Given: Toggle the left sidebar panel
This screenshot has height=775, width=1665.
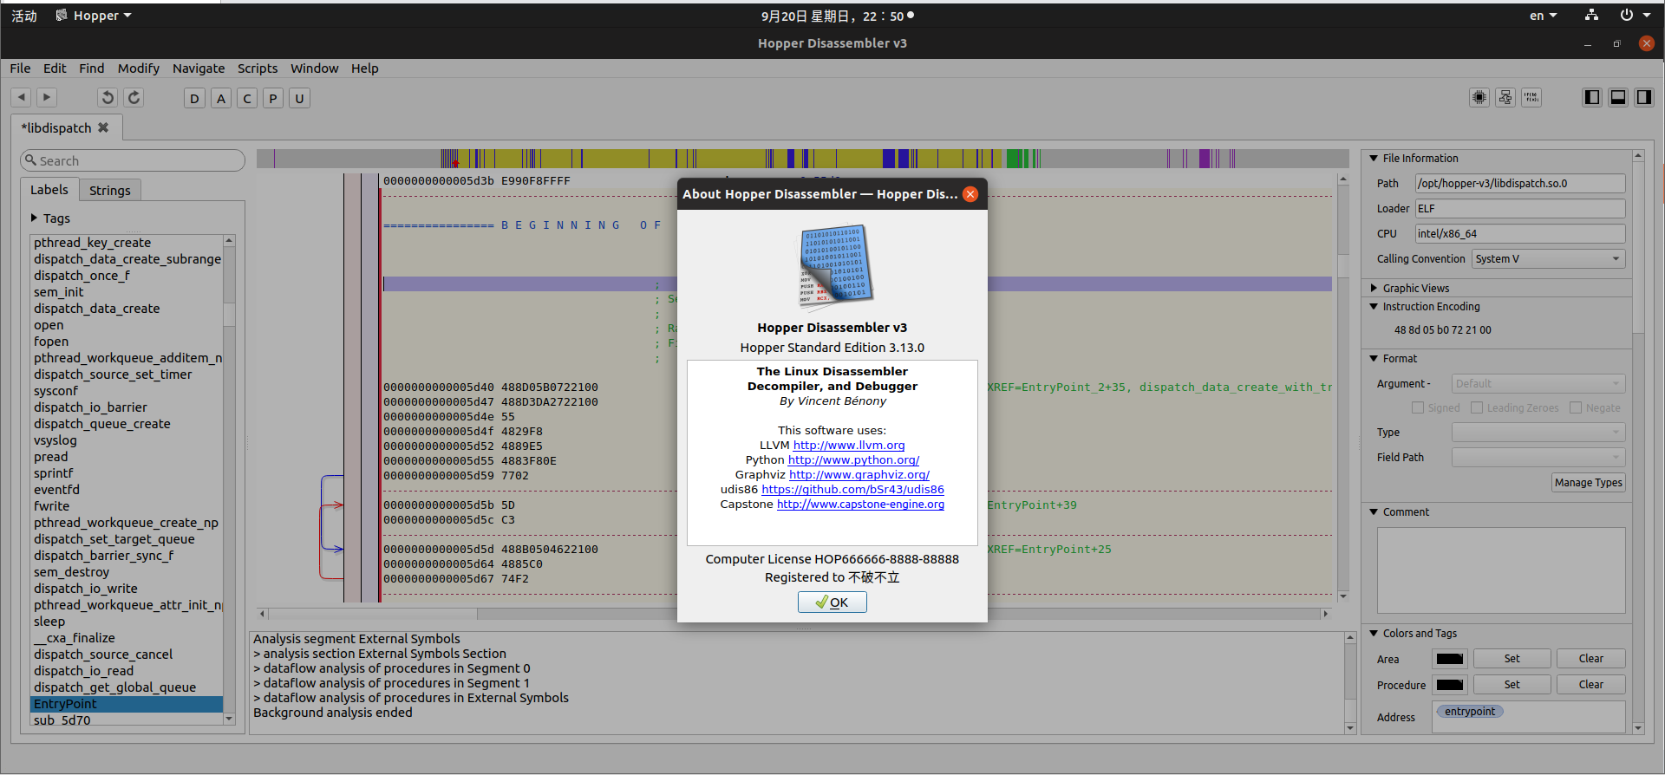Looking at the screenshot, I should (1592, 98).
